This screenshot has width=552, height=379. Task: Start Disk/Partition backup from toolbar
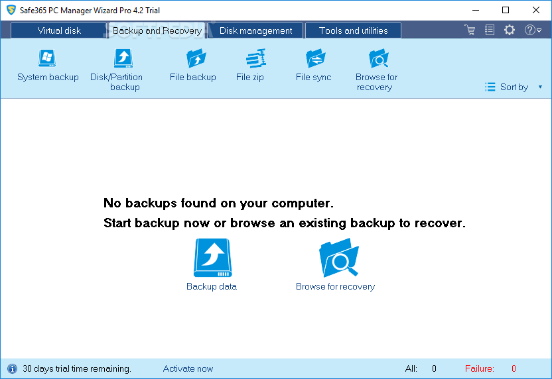pos(123,58)
